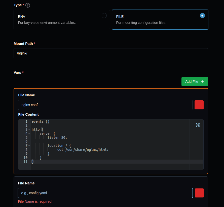224x207 pixels.
Task: Click the help icon beside Type
Action: pyautogui.click(x=28, y=5)
